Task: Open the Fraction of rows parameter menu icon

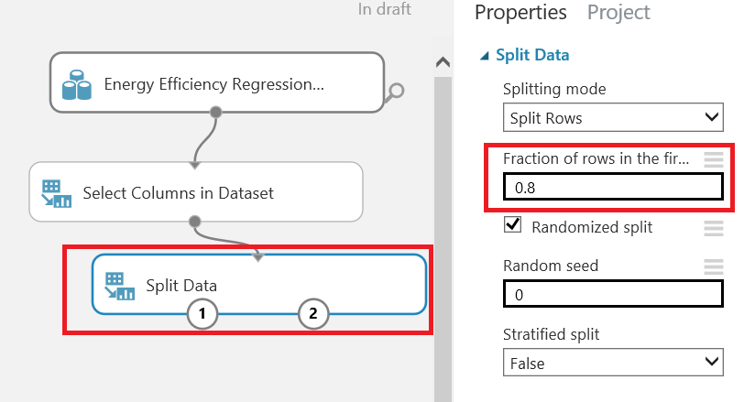Action: (x=713, y=159)
